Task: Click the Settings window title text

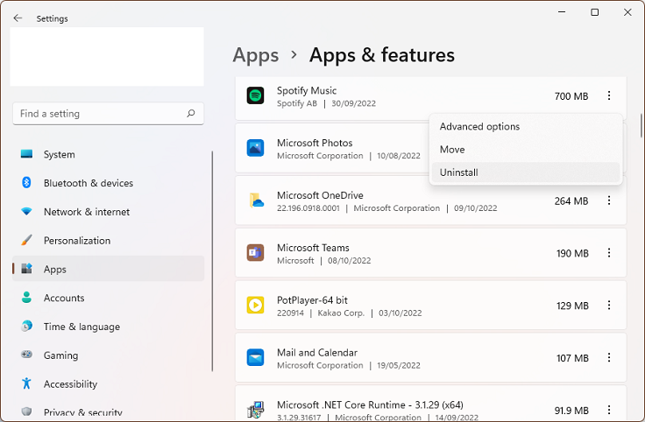Action: tap(52, 18)
